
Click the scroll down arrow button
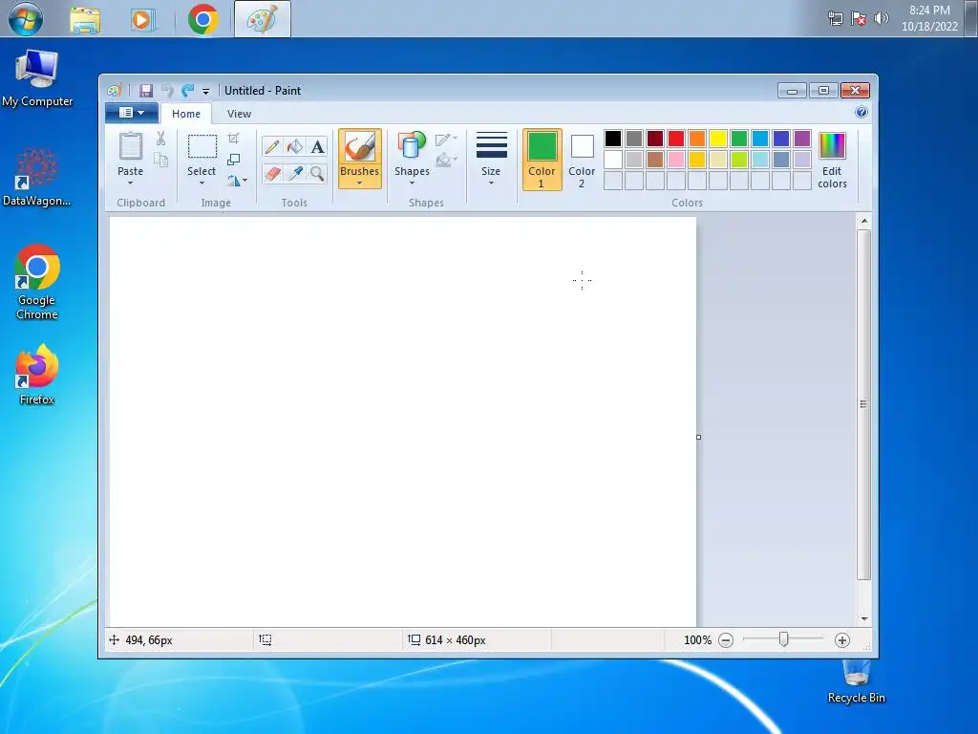tap(863, 619)
